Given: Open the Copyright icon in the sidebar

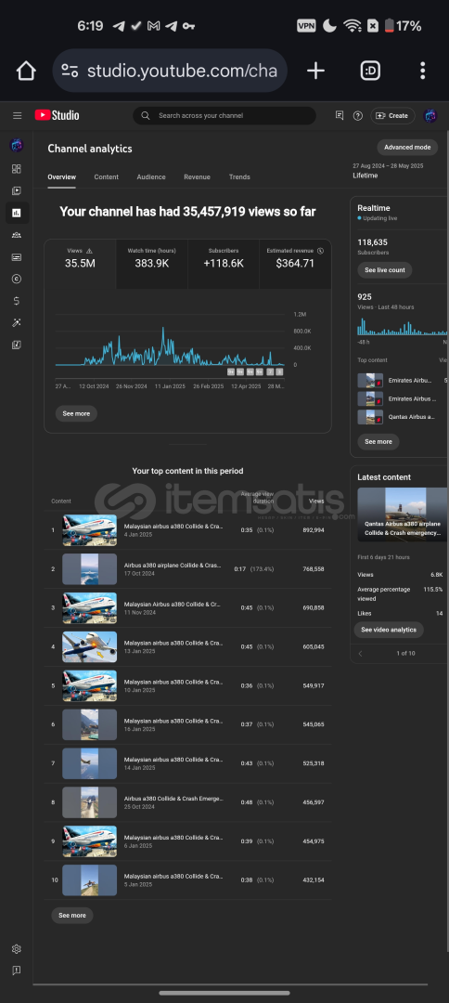Looking at the screenshot, I should [17, 279].
